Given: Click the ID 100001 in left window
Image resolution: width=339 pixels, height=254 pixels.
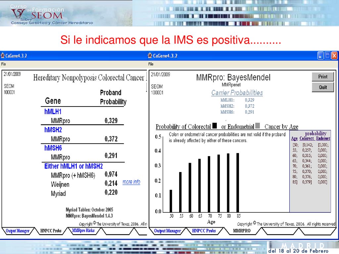Looking at the screenshot, I should coord(9,92).
